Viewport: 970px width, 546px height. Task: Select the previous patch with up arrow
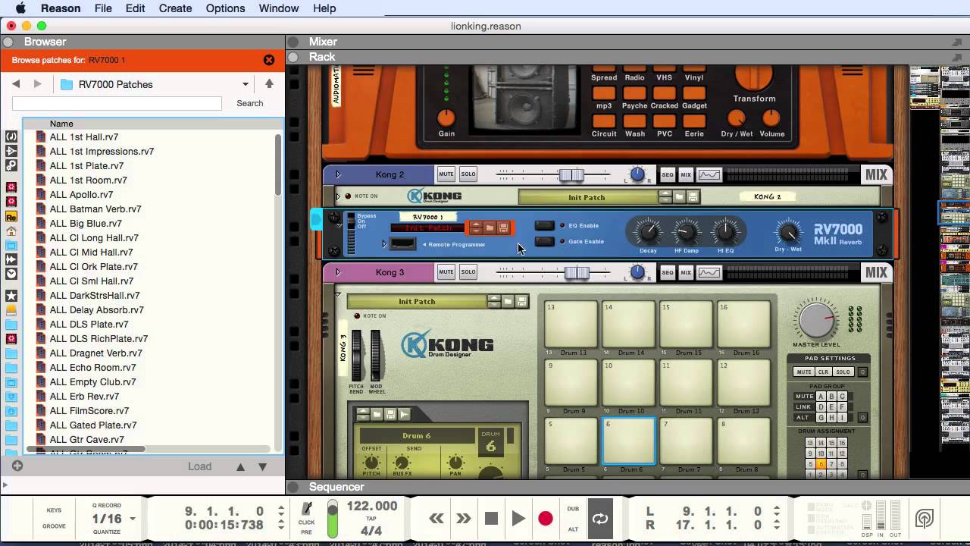click(240, 467)
